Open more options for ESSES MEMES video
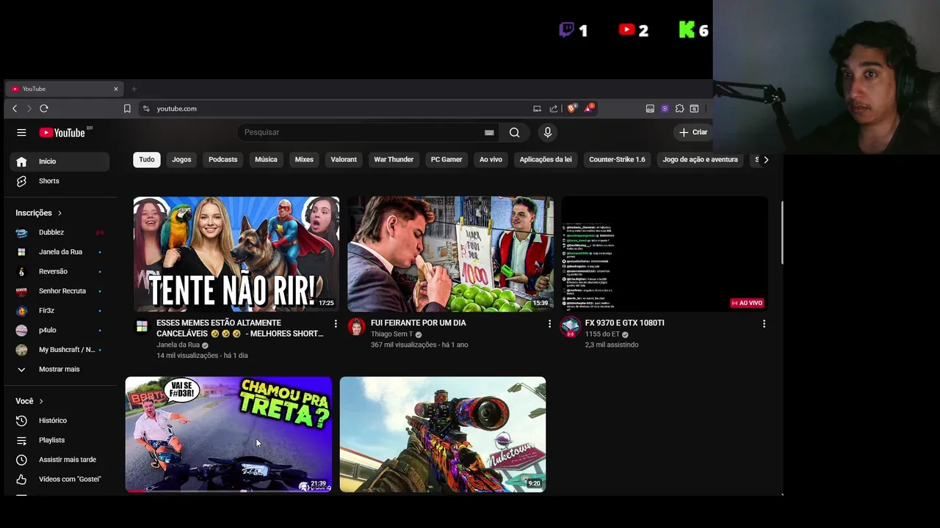Viewport: 940px width, 528px height. point(336,323)
